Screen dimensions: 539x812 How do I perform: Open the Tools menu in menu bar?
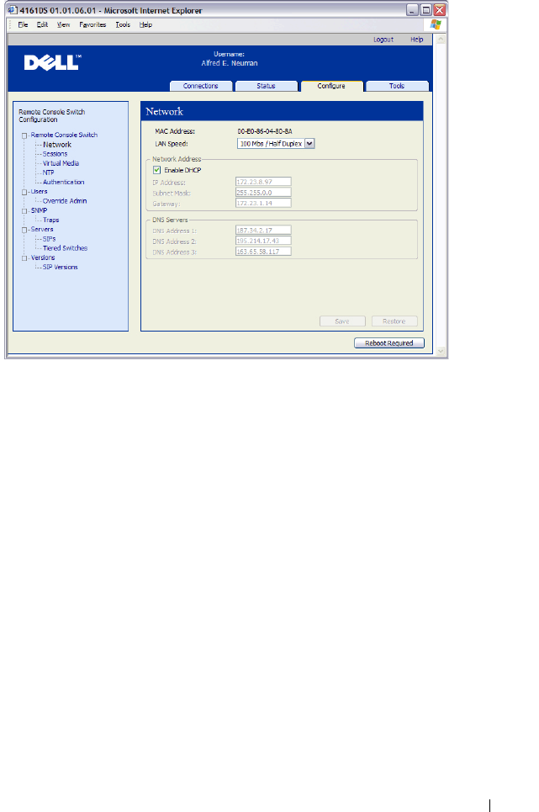coord(123,24)
